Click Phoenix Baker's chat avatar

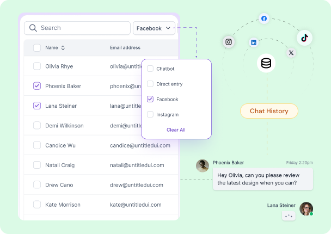coord(203,165)
